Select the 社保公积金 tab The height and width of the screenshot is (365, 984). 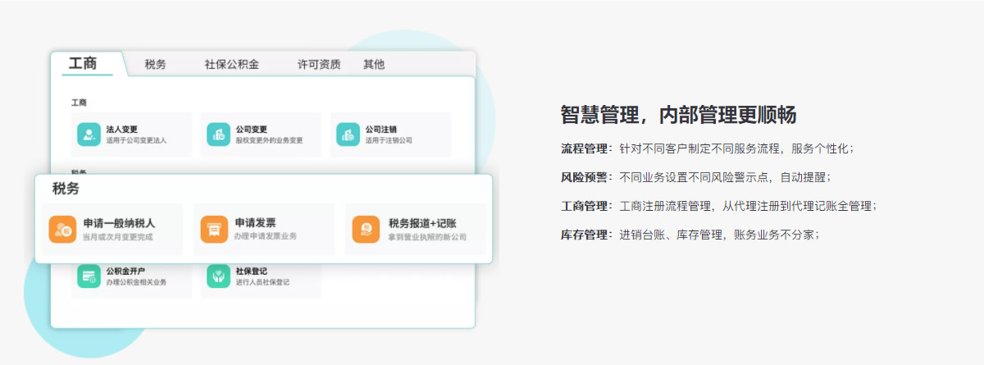tap(232, 65)
